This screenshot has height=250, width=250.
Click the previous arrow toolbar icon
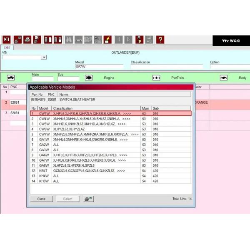tap(119, 40)
